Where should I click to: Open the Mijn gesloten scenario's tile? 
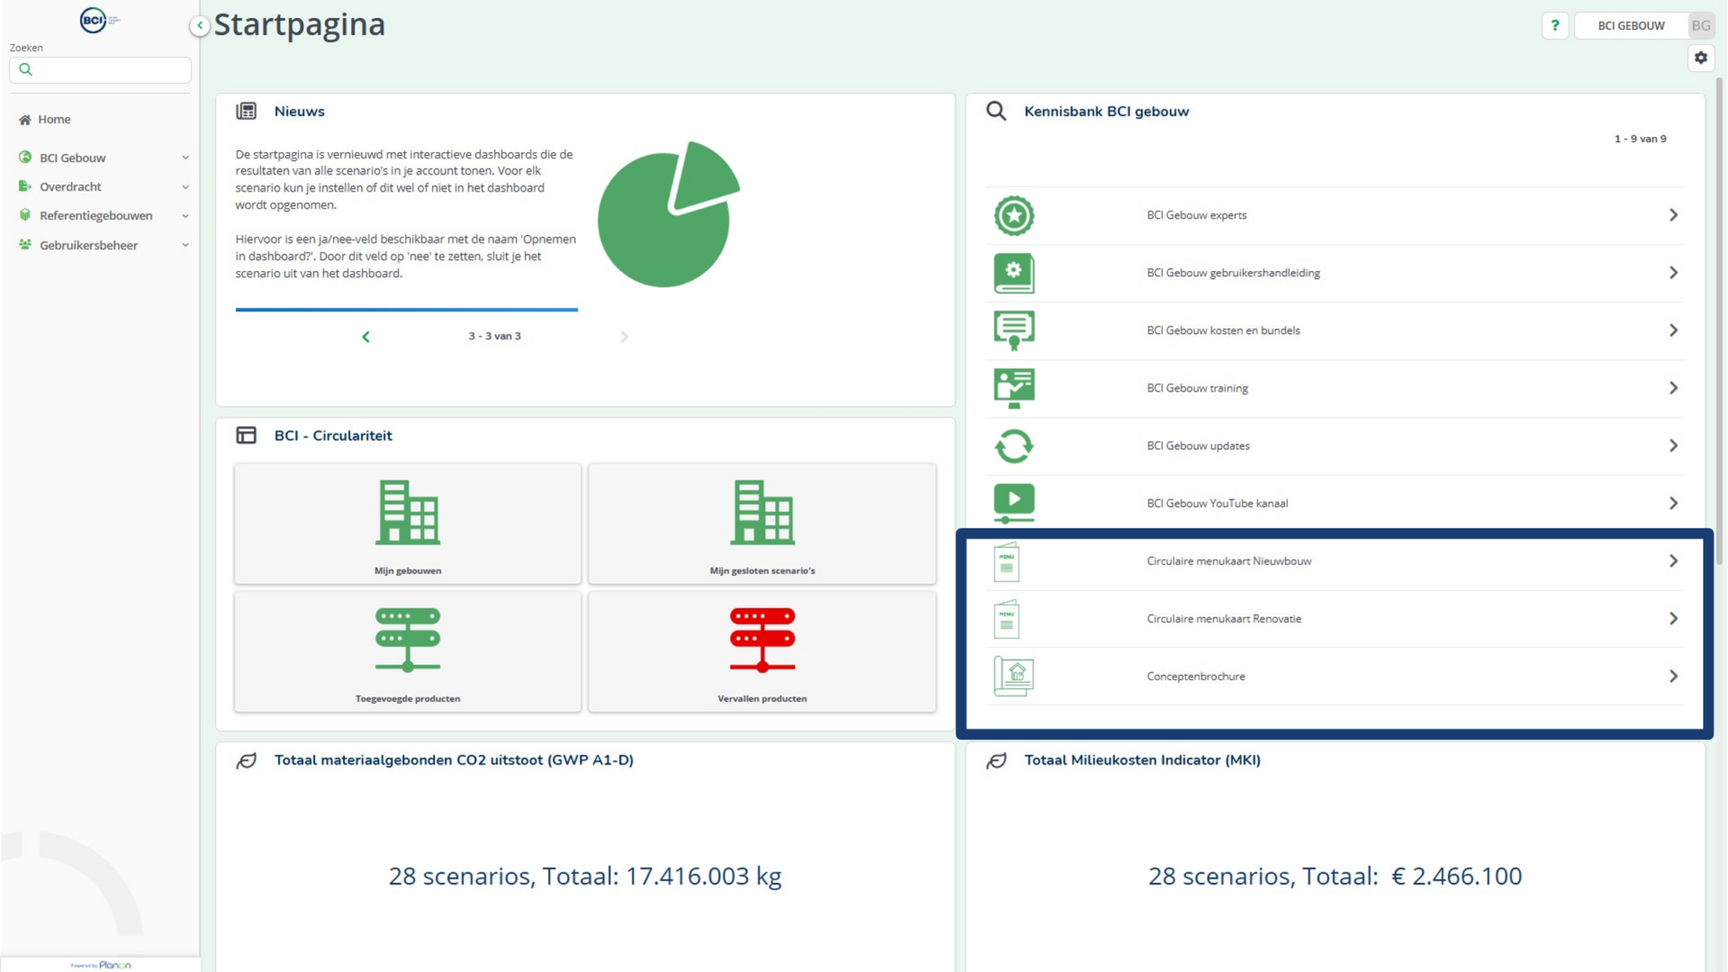coord(762,524)
